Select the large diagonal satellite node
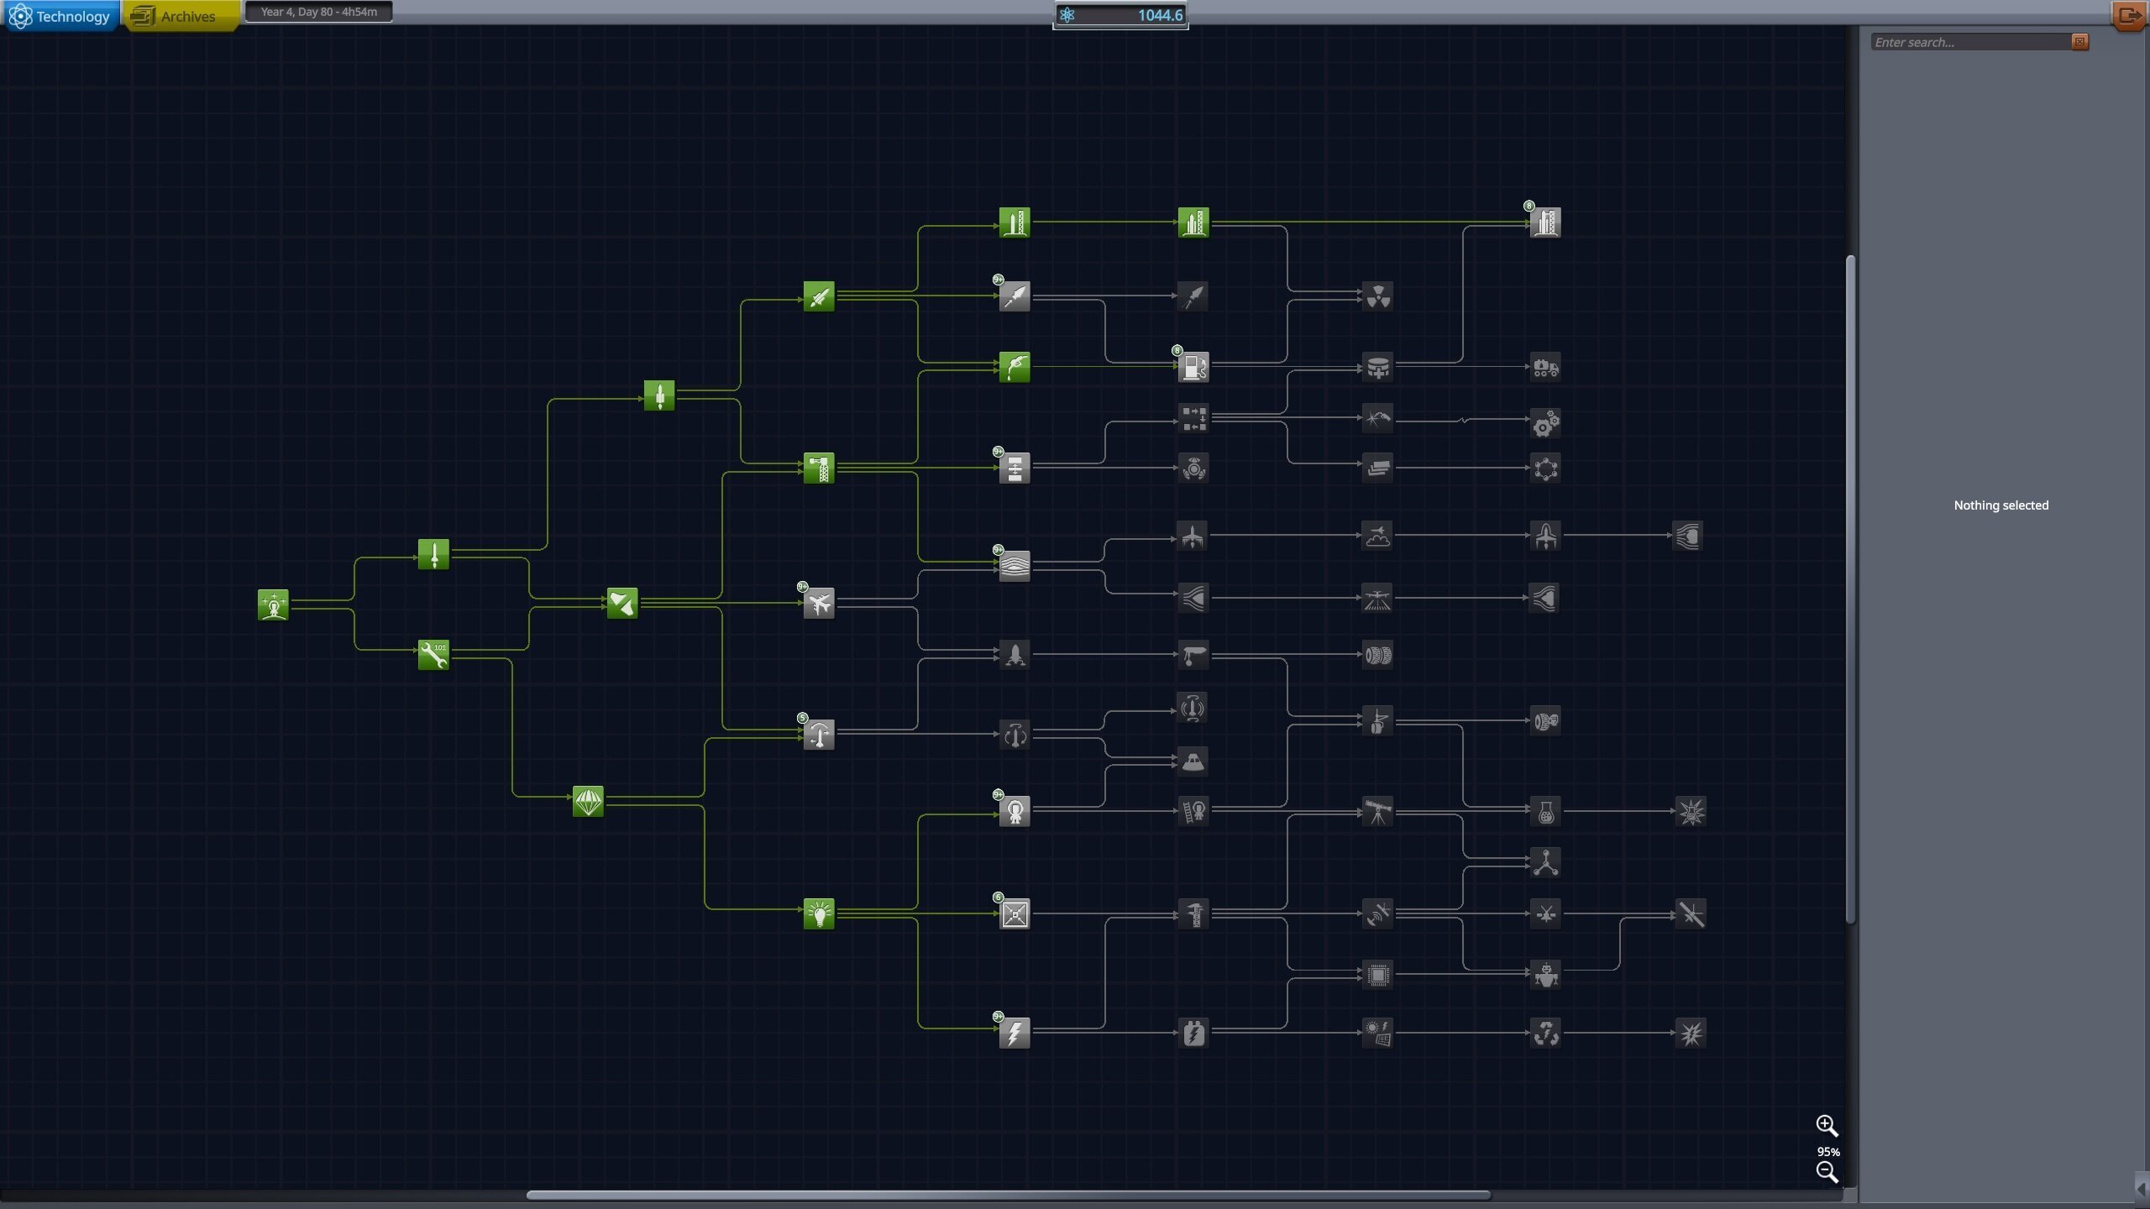The height and width of the screenshot is (1209, 2150). point(1691,913)
